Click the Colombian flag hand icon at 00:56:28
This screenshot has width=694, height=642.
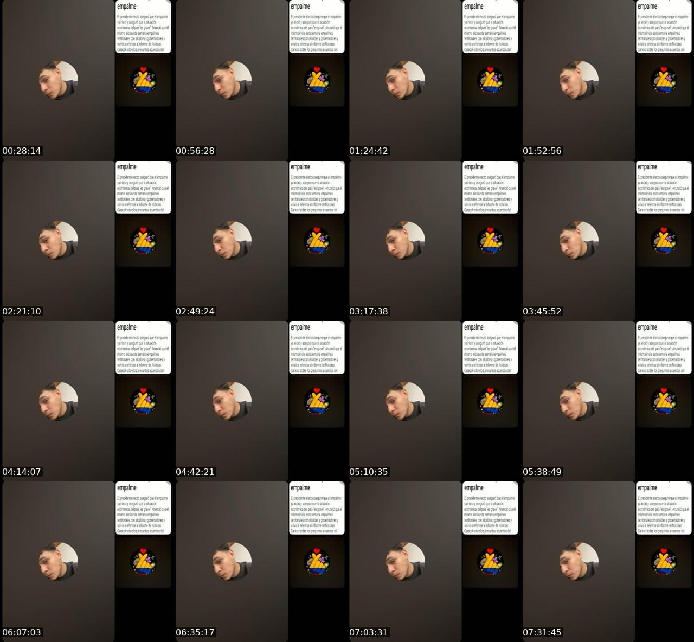click(x=317, y=80)
